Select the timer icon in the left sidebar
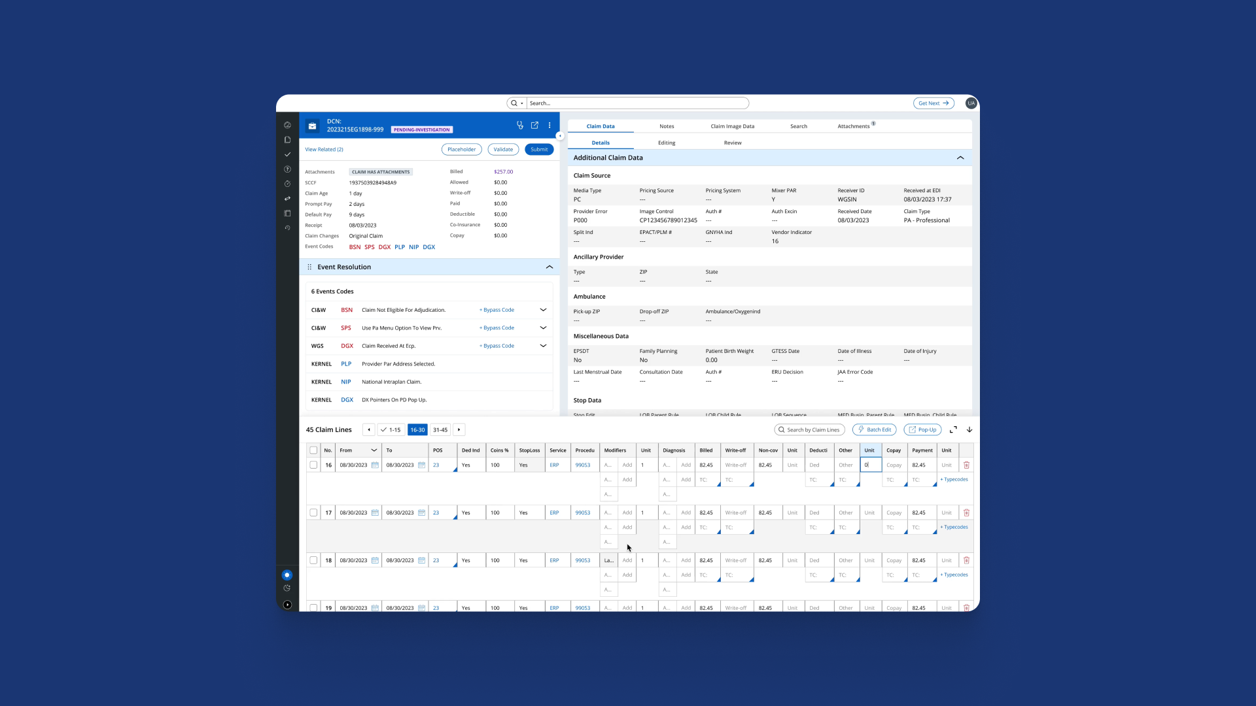 pyautogui.click(x=287, y=184)
